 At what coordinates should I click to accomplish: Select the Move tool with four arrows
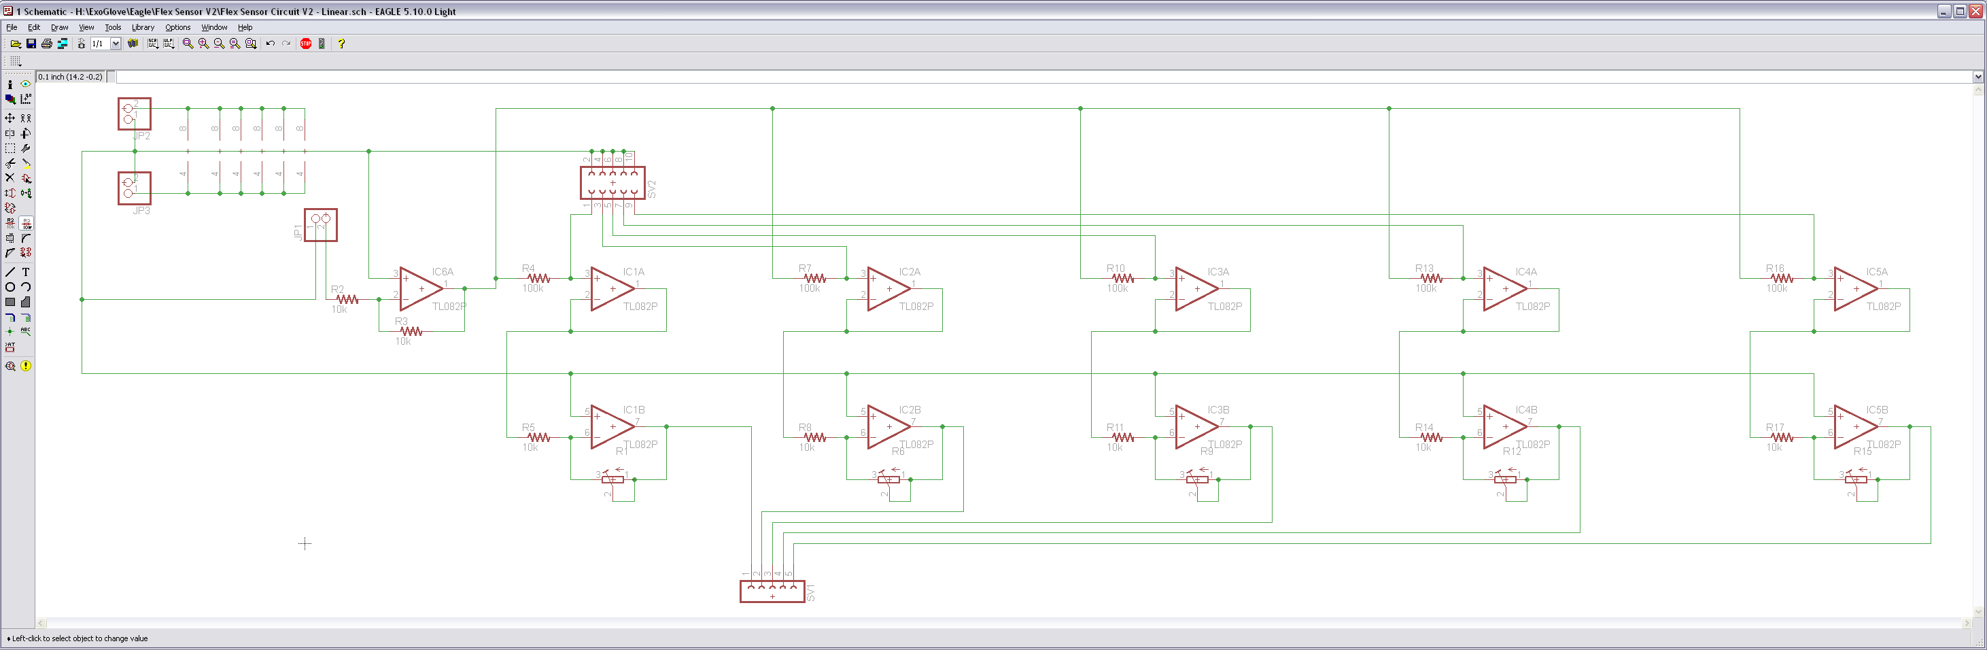pos(10,118)
